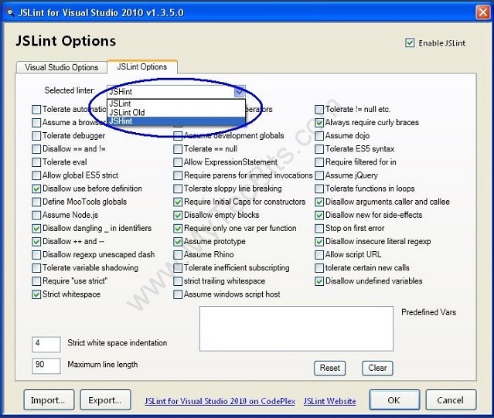Close the JSLint options window
The height and width of the screenshot is (418, 494).
pos(482,12)
